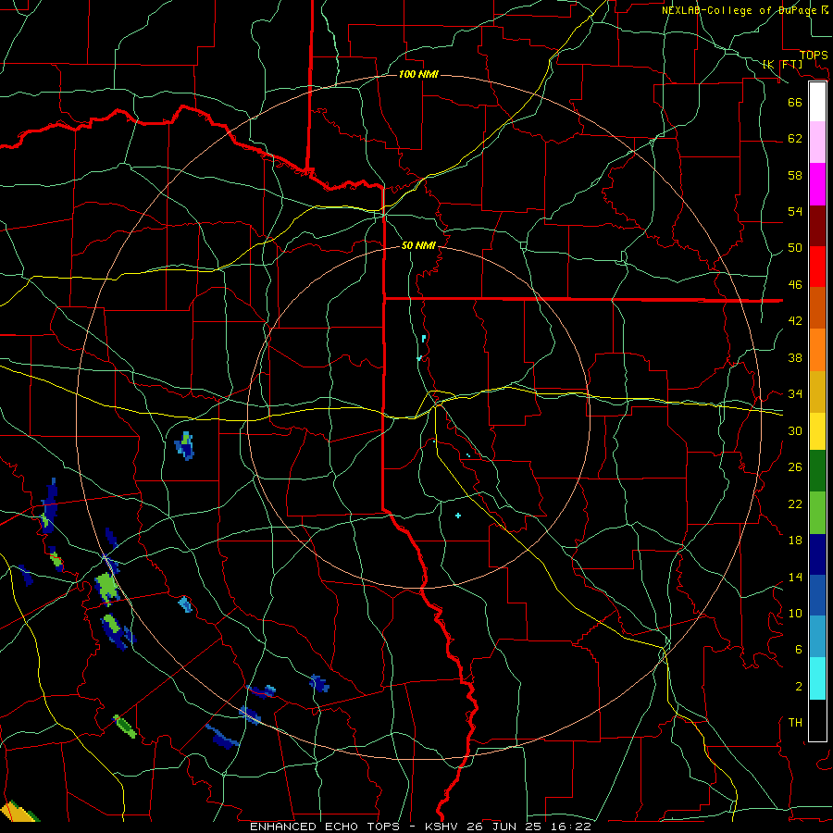Click the '50 NMI' range ring label

click(x=418, y=245)
